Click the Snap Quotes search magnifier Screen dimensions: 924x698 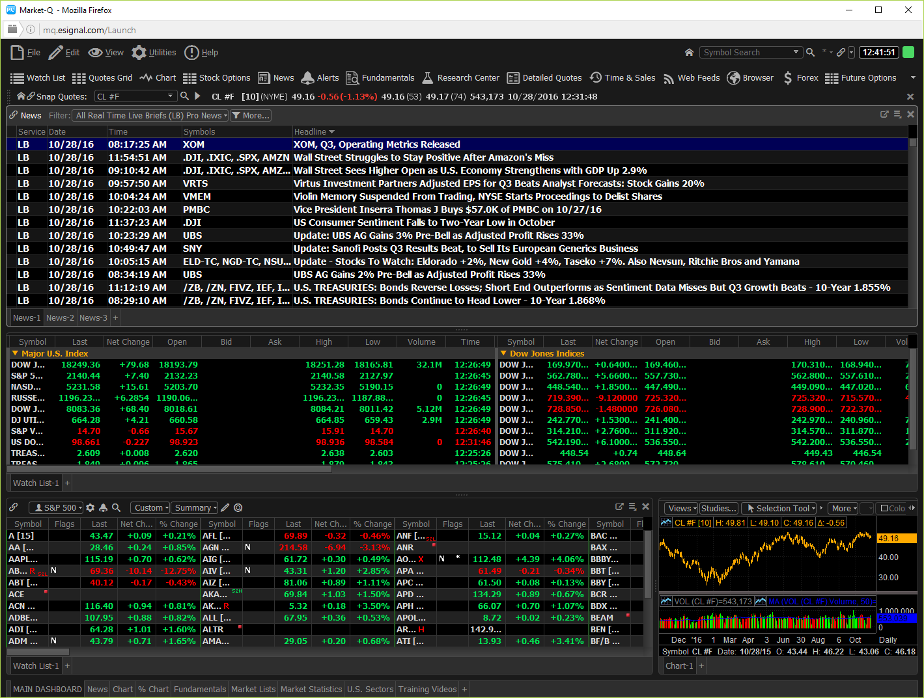click(184, 96)
